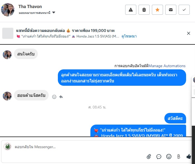Mark conversation unread with envelope icon
195x164 pixels.
pyautogui.click(x=171, y=10)
